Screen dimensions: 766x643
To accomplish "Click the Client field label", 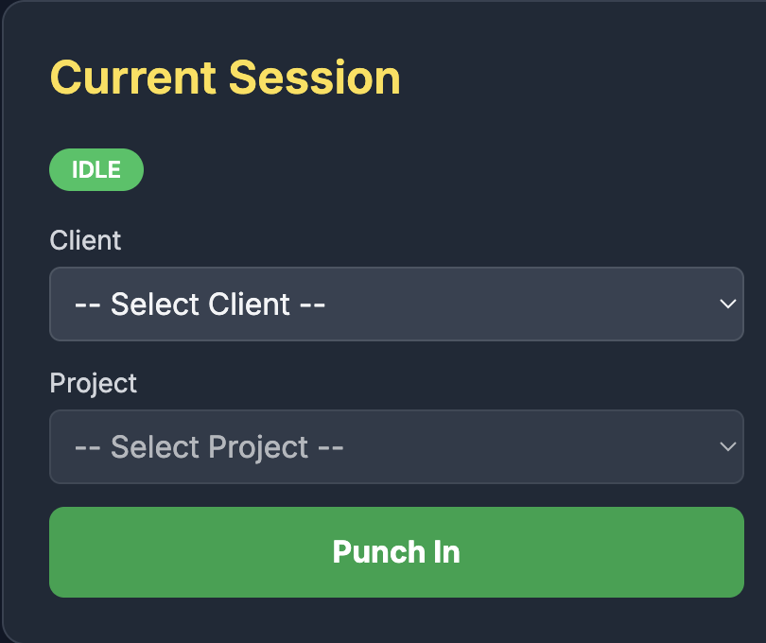I will pos(85,240).
